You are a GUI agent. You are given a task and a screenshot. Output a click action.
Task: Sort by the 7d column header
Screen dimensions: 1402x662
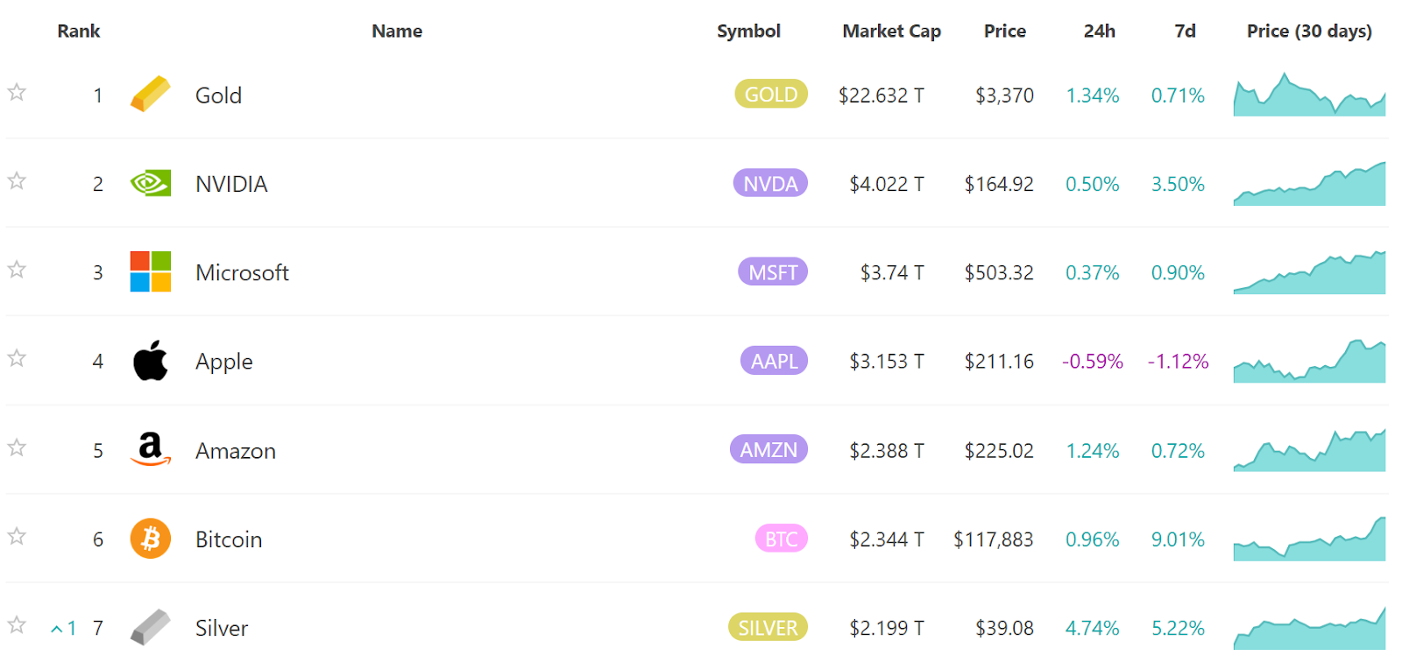pos(1185,31)
